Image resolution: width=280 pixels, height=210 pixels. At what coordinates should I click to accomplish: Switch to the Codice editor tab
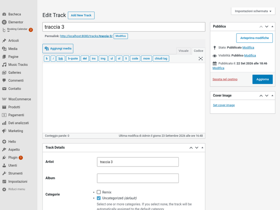point(198,51)
